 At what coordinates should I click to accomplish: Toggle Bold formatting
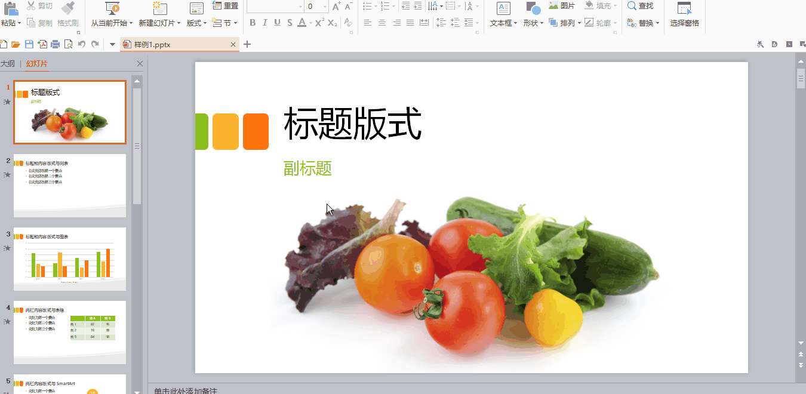[x=253, y=23]
